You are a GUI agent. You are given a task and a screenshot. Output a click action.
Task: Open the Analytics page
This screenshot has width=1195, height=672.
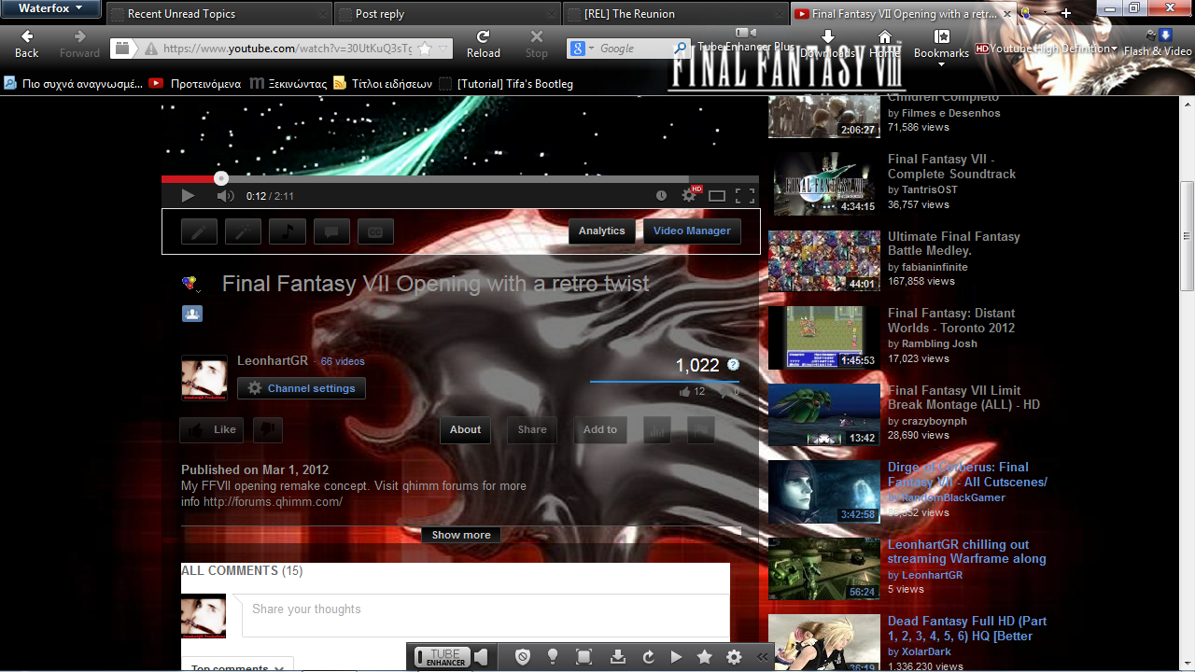pos(602,231)
